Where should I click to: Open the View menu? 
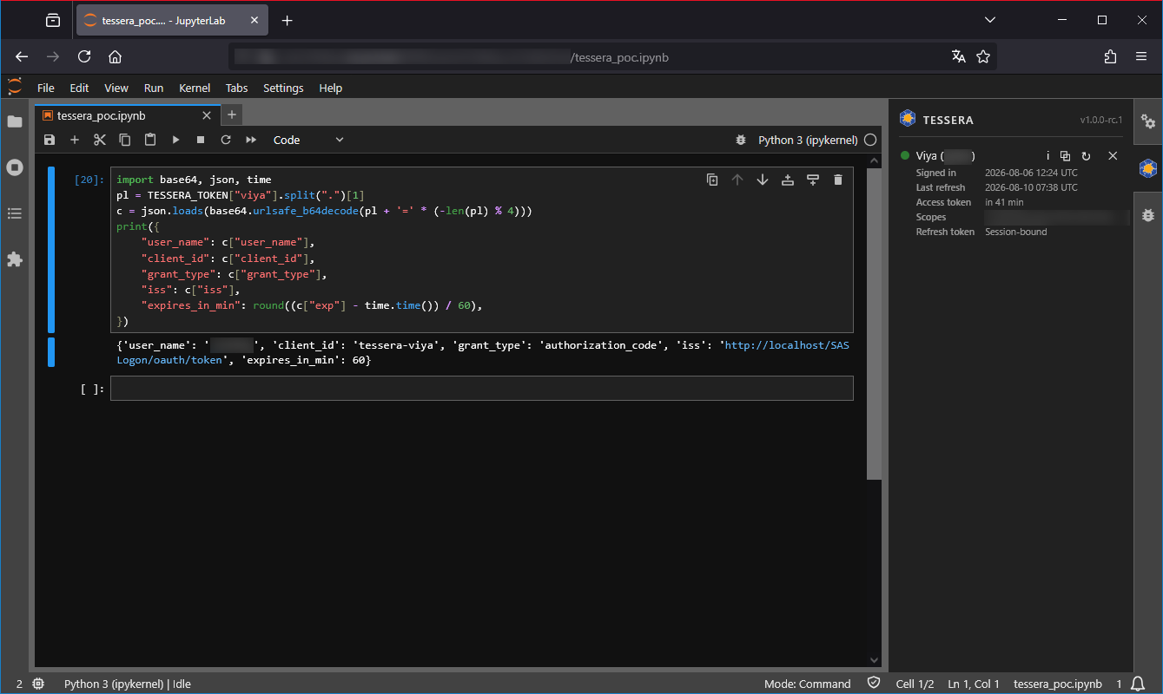tap(116, 88)
